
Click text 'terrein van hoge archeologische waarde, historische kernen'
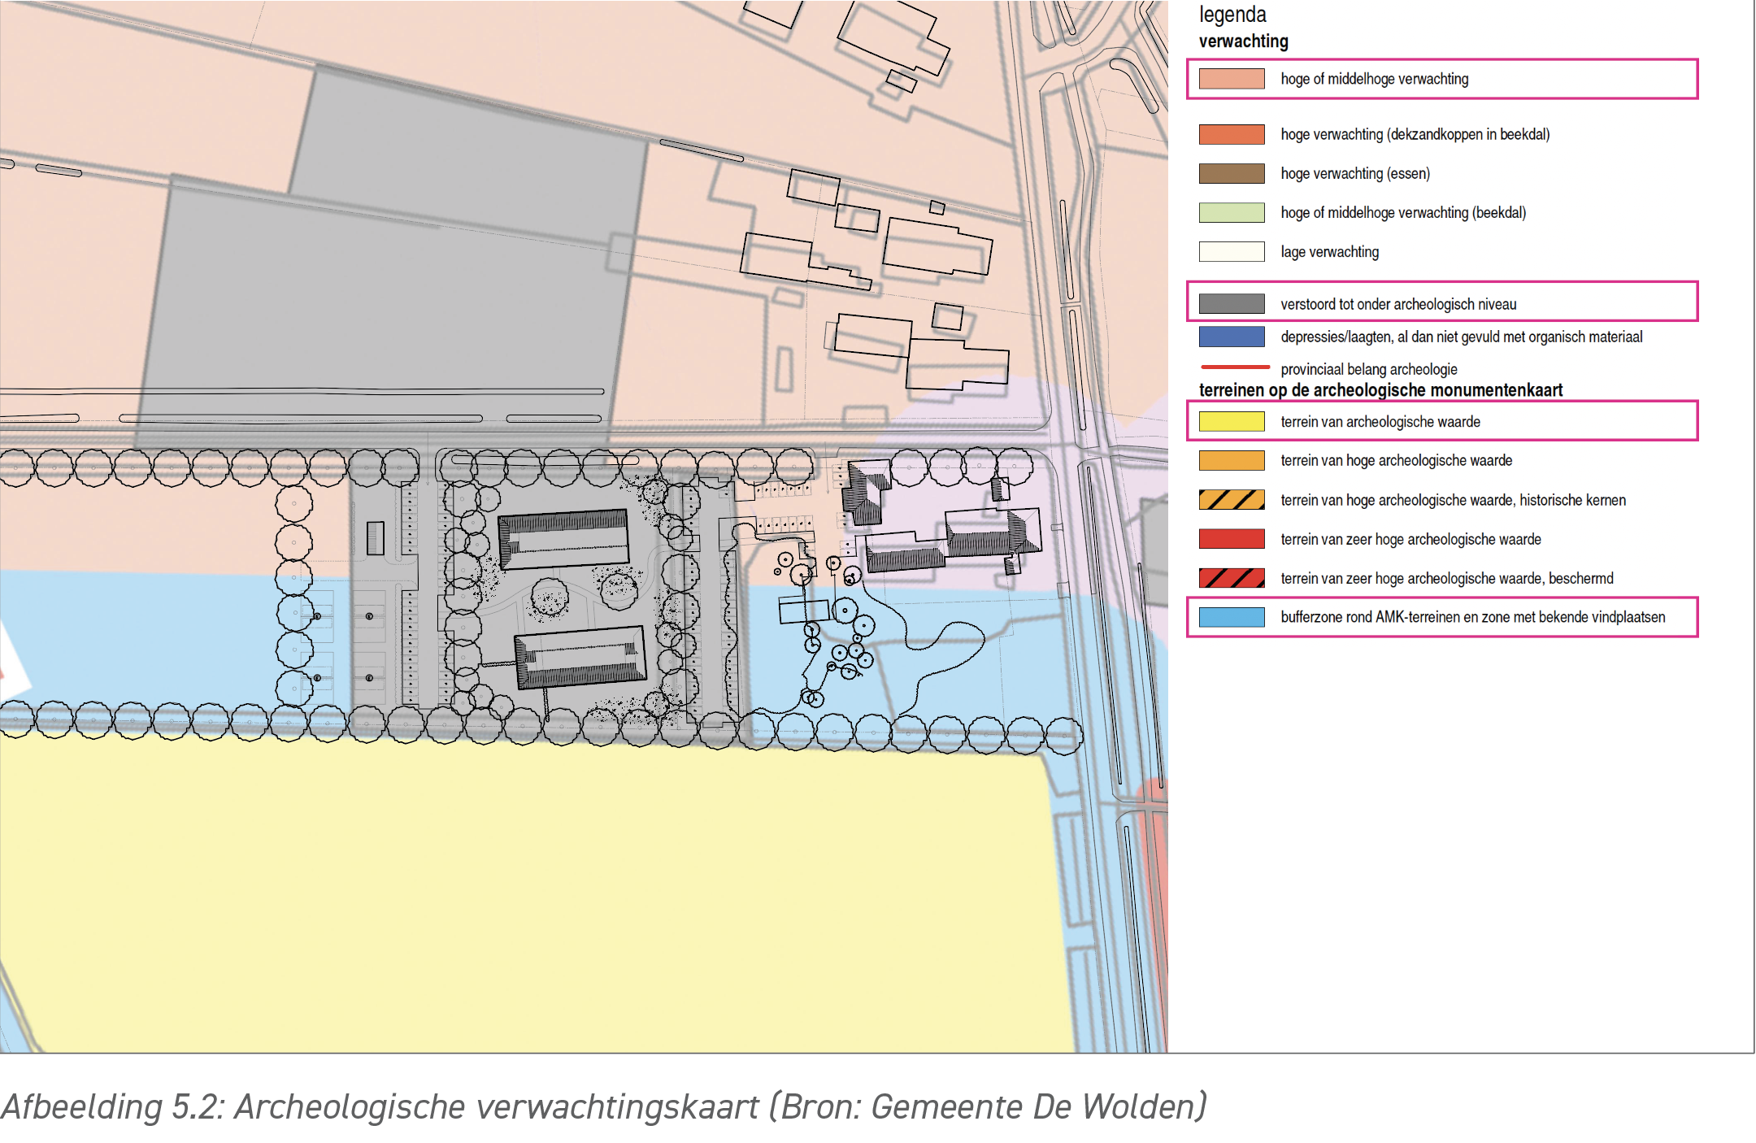coord(1454,500)
